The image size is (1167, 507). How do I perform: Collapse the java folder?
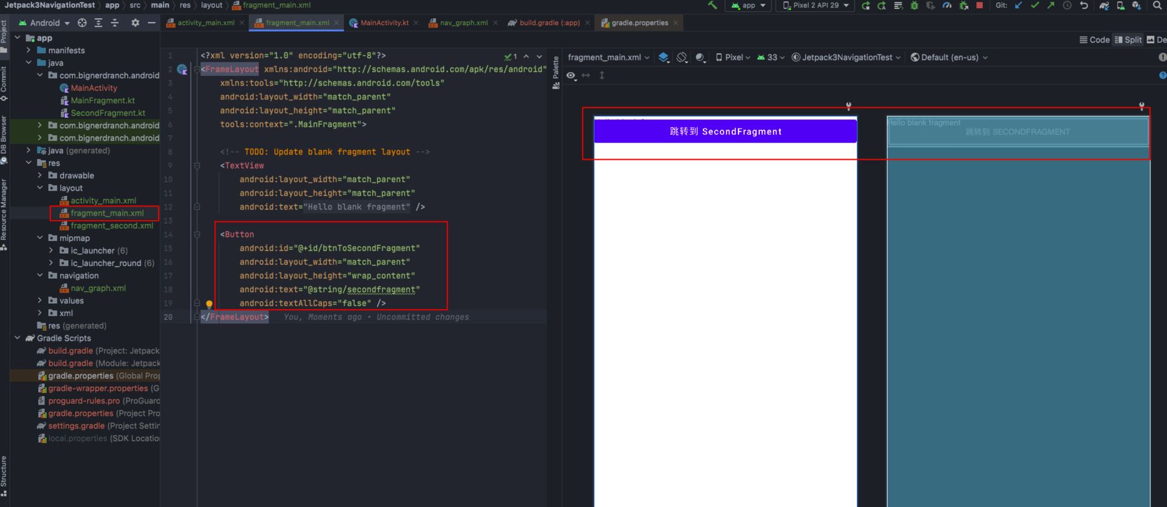(28, 63)
